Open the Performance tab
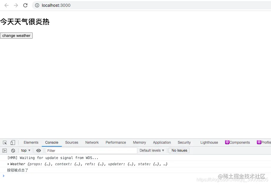The width and height of the screenshot is (271, 185). [x=116, y=143]
